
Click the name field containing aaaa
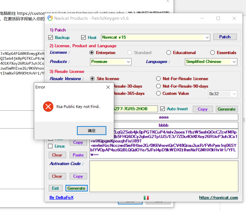pos(176,117)
